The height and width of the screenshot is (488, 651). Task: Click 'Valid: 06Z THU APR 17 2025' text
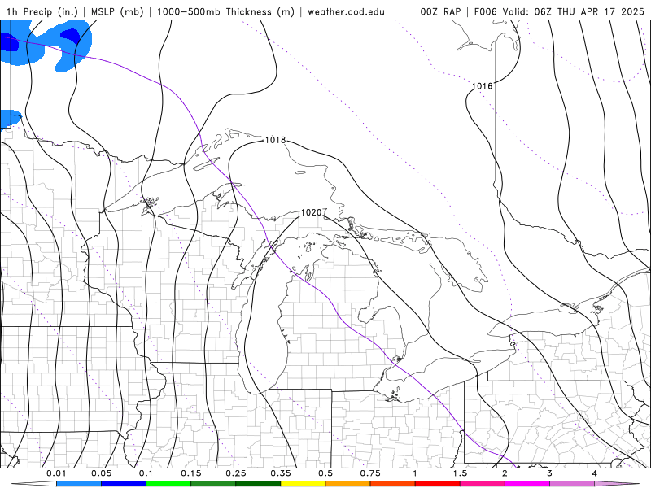(x=573, y=11)
